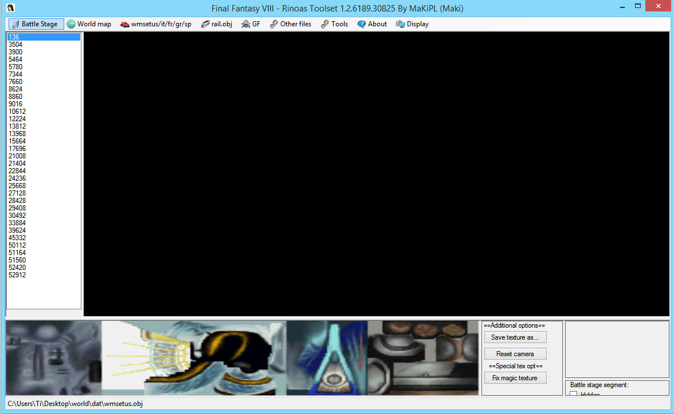Select list entry 15664

(44, 141)
